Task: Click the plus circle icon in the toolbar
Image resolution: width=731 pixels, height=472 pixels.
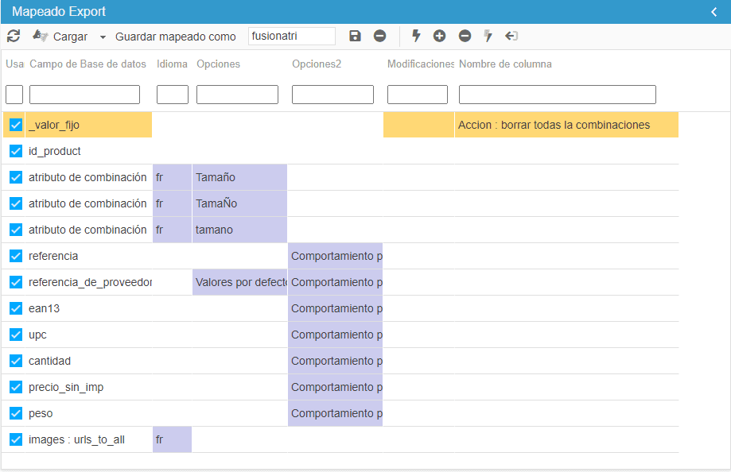Action: click(x=439, y=36)
